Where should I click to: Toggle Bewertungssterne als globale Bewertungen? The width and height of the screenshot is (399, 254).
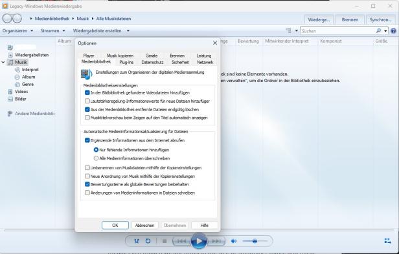87,184
